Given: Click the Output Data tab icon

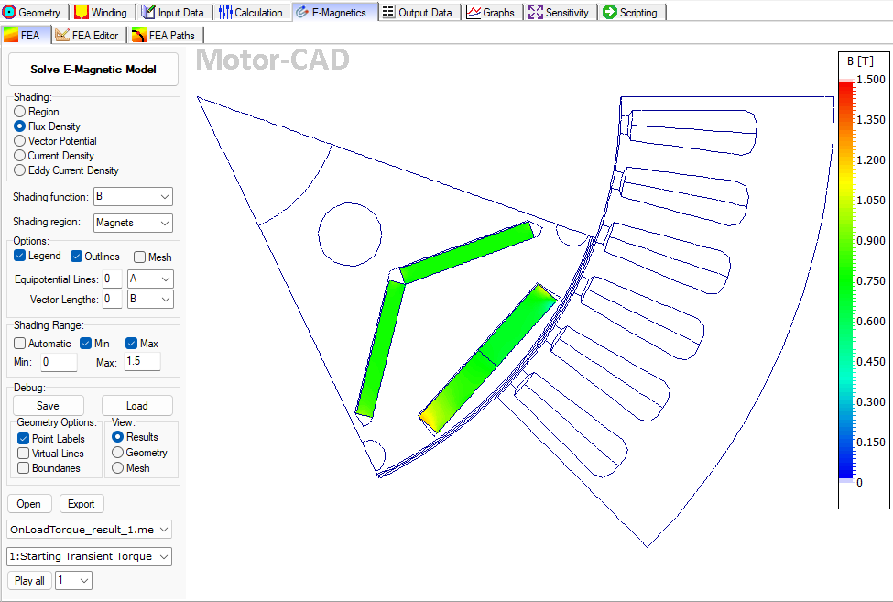Looking at the screenshot, I should pos(388,12).
